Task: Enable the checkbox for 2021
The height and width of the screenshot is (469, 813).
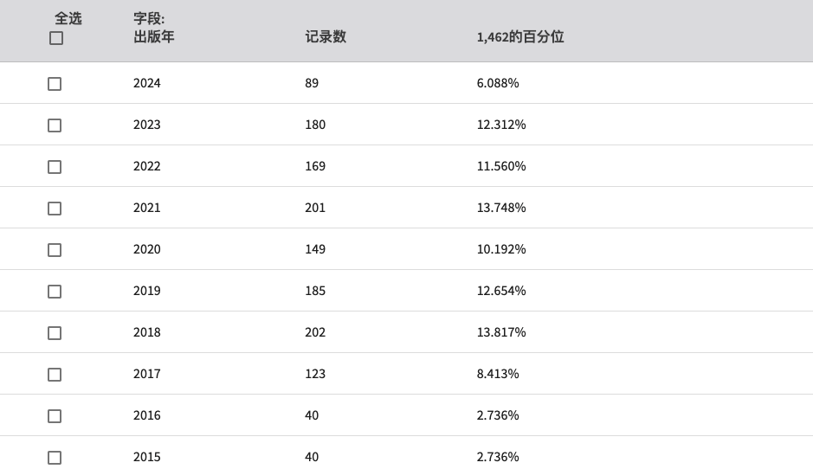Action: 55,209
